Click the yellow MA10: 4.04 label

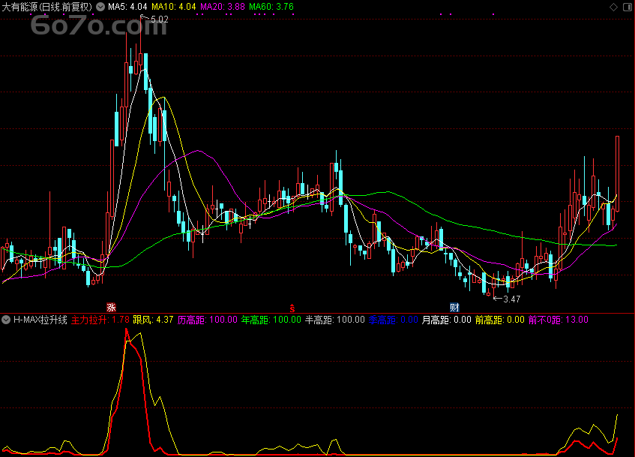173,7
